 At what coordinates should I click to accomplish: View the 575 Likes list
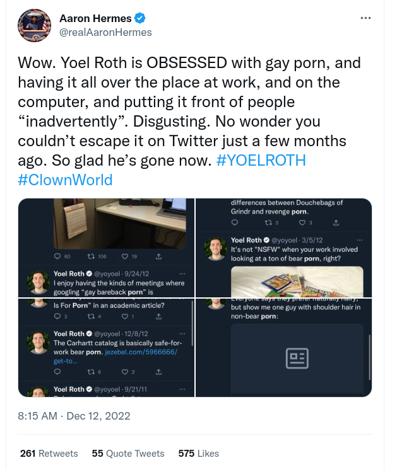(x=199, y=454)
